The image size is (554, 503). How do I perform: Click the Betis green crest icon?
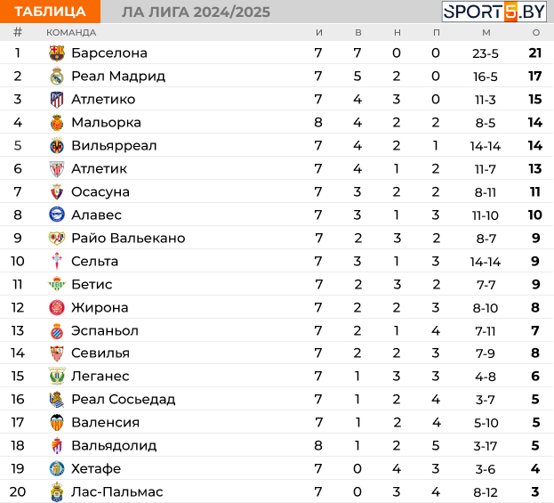click(57, 284)
